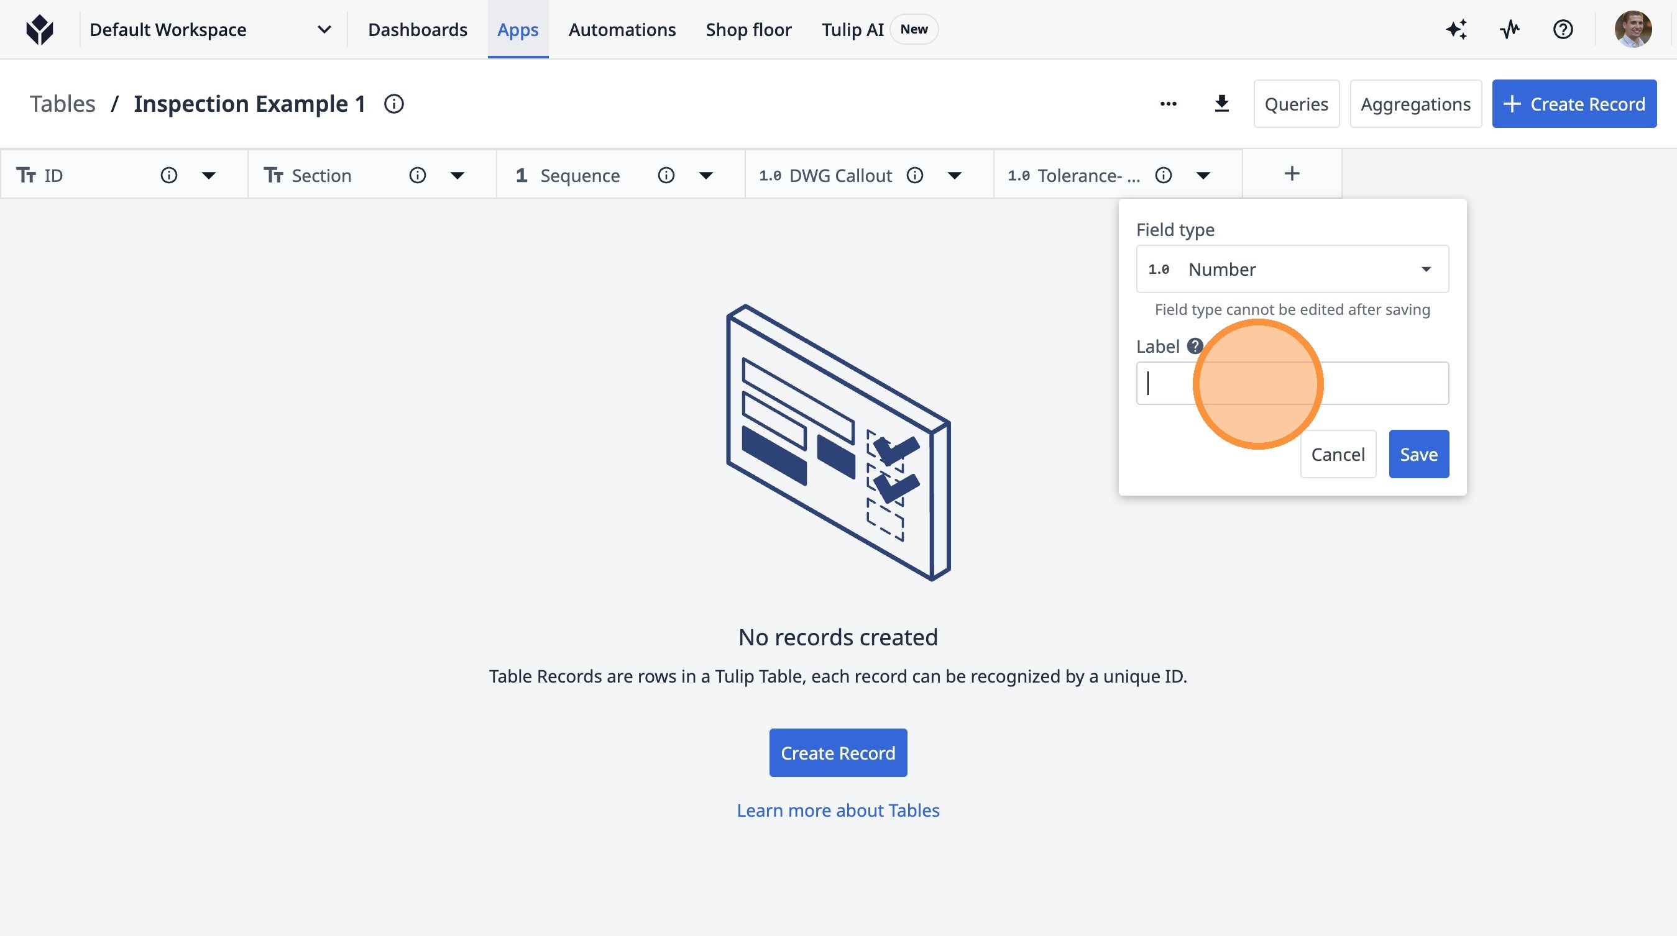Save the new field
Viewport: 1677px width, 936px height.
[1418, 454]
